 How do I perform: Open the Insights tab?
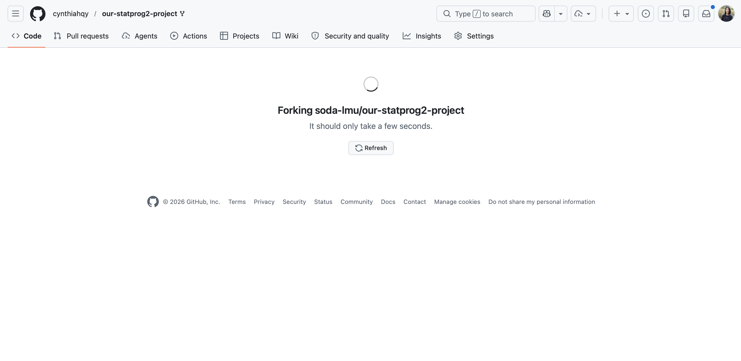pos(422,36)
